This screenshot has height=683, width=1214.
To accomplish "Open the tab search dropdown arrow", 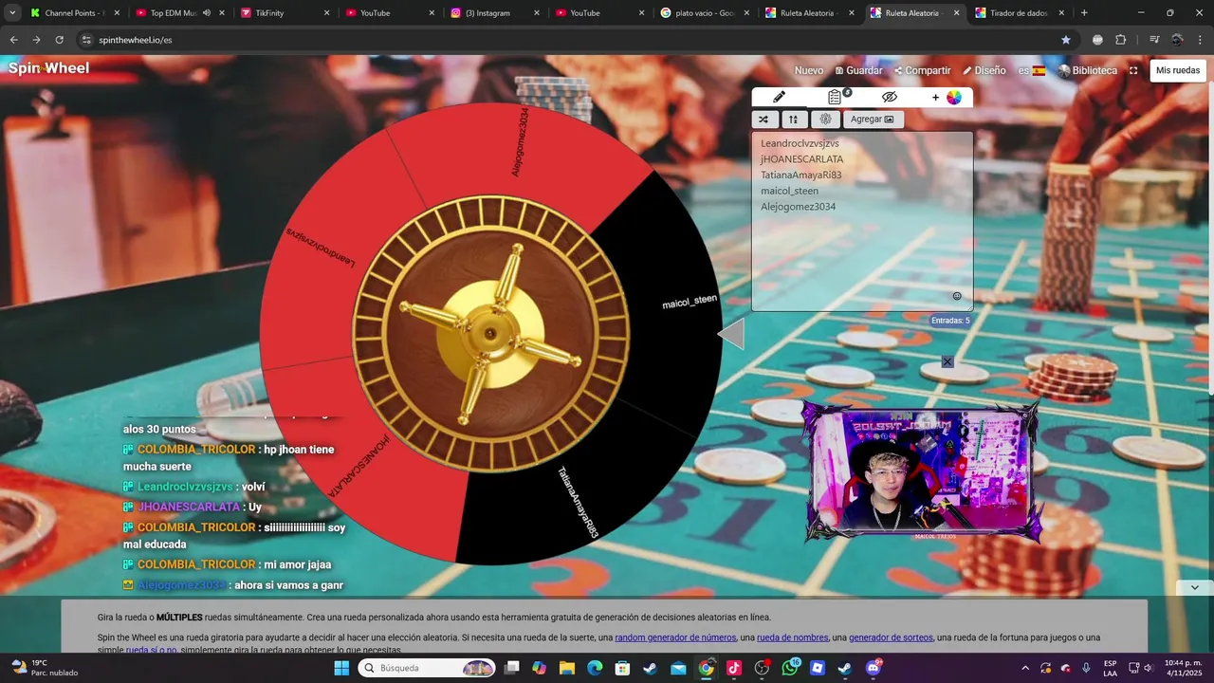I will click(x=12, y=13).
